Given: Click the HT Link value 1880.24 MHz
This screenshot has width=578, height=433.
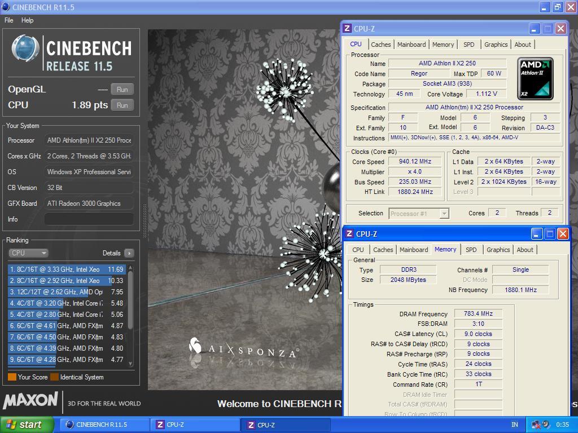Looking at the screenshot, I should (x=415, y=192).
